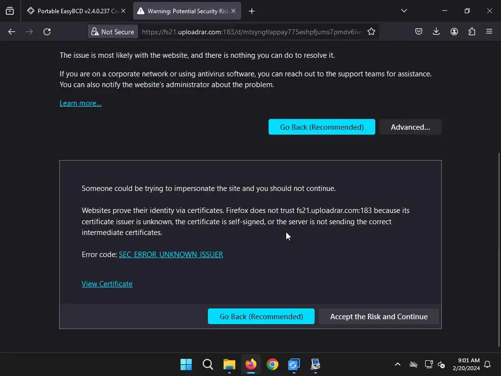Screen dimensions: 501x376
Task: Open clock showing 9:01 AM 2/20/2024
Action: point(466,364)
